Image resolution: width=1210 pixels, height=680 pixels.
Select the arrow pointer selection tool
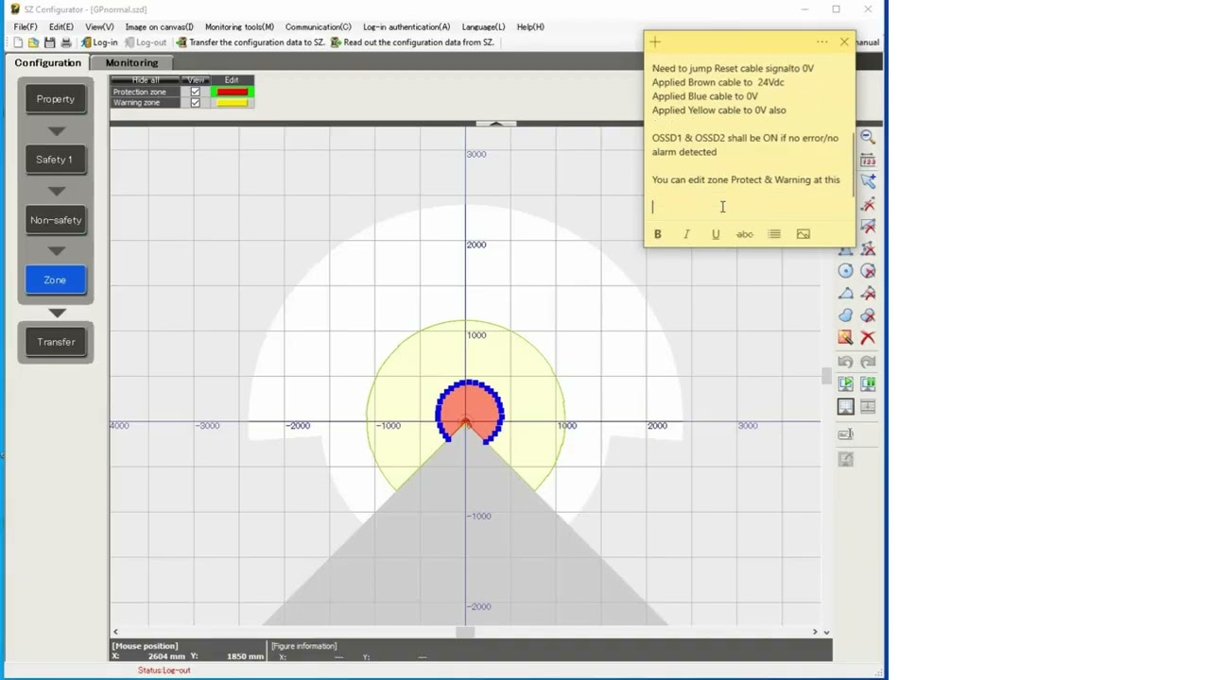[868, 181]
